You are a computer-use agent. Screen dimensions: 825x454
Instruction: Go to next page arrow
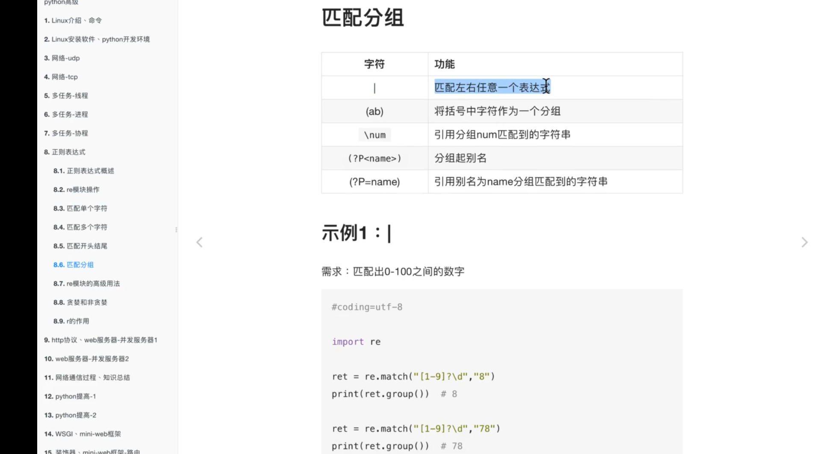tap(804, 242)
